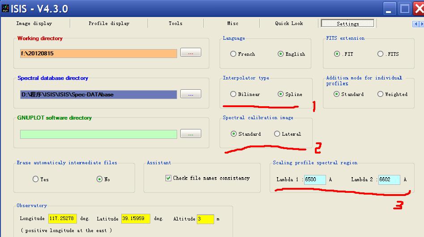Browse for Spectral database directory

coord(191,94)
